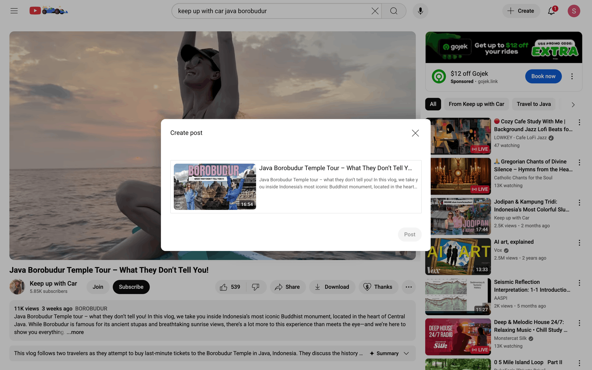Open the hamburger guide menu
Image resolution: width=592 pixels, height=370 pixels.
(14, 11)
